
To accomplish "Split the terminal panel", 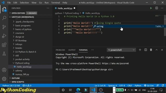I will coord(146,50).
